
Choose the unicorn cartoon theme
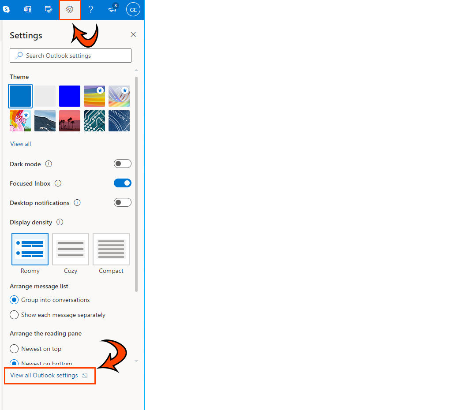point(20,121)
